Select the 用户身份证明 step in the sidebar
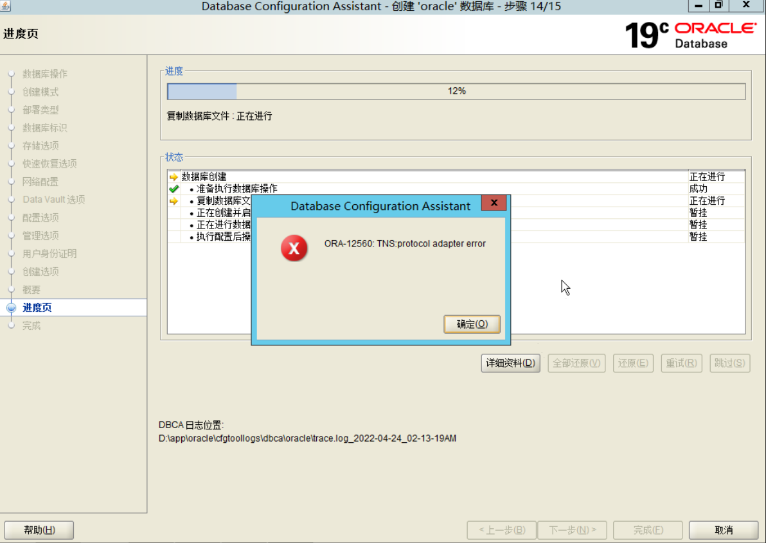 coord(49,254)
